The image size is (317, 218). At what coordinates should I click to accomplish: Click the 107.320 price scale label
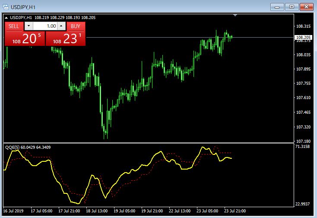coord(303,127)
